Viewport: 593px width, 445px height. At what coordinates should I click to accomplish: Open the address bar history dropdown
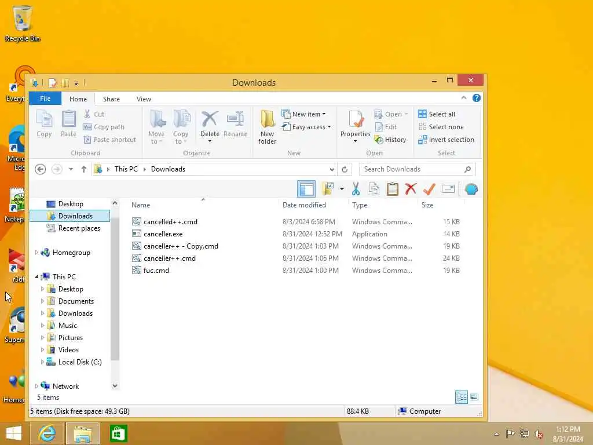332,169
